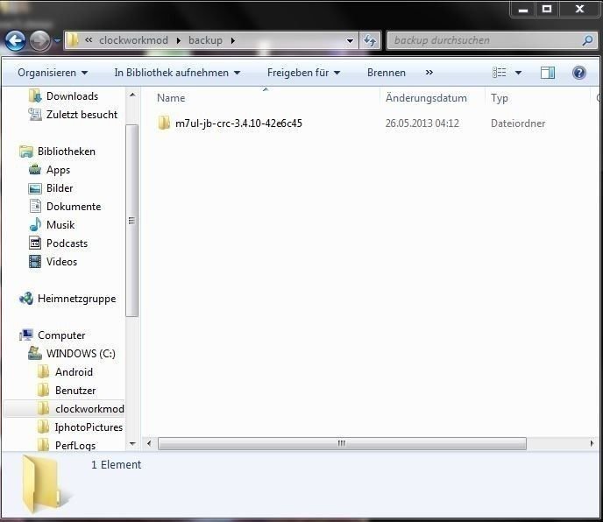Click the horizontal scrollbar left arrow
This screenshot has height=522, width=603.
click(149, 443)
